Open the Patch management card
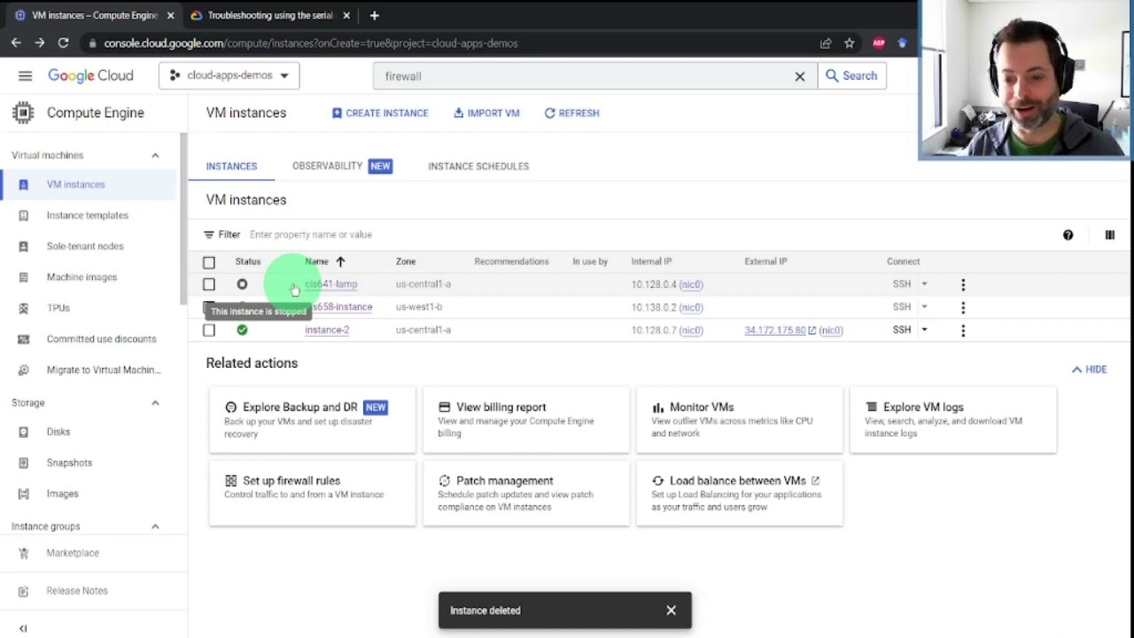This screenshot has height=638, width=1134. [526, 493]
